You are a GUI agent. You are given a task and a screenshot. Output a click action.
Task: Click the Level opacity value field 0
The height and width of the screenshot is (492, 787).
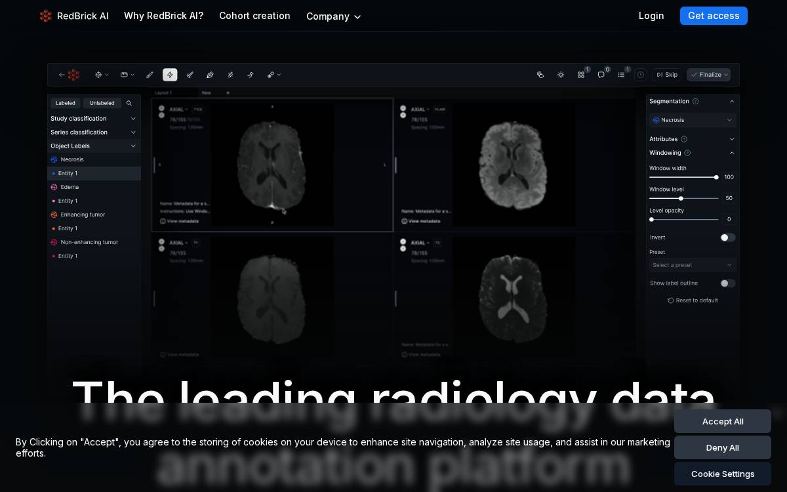tap(729, 219)
